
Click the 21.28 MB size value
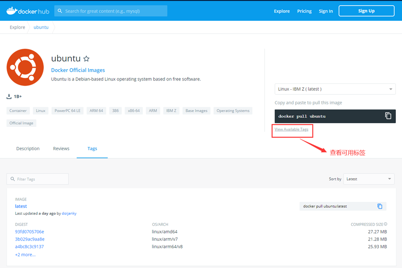pyautogui.click(x=377, y=239)
